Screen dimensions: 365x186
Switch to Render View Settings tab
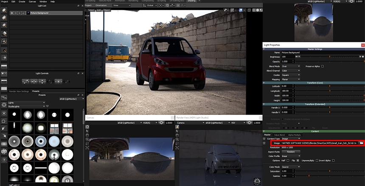(19, 91)
